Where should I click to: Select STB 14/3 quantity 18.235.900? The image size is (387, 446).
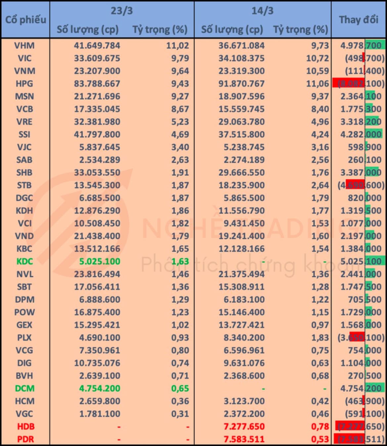pyautogui.click(x=241, y=185)
